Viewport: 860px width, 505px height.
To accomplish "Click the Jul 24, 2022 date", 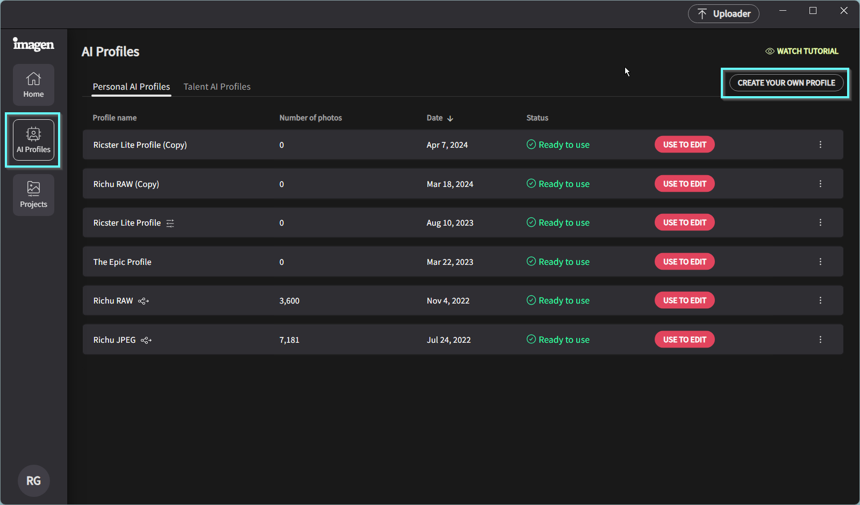I will click(449, 340).
